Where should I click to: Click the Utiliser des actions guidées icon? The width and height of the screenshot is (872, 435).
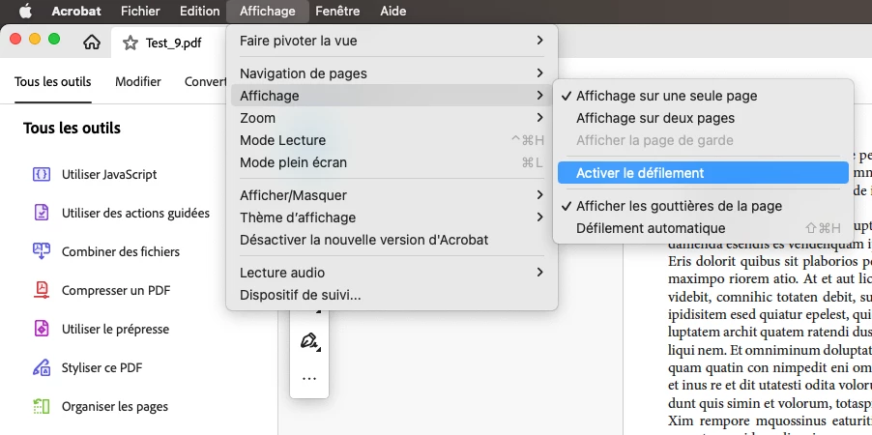point(42,213)
